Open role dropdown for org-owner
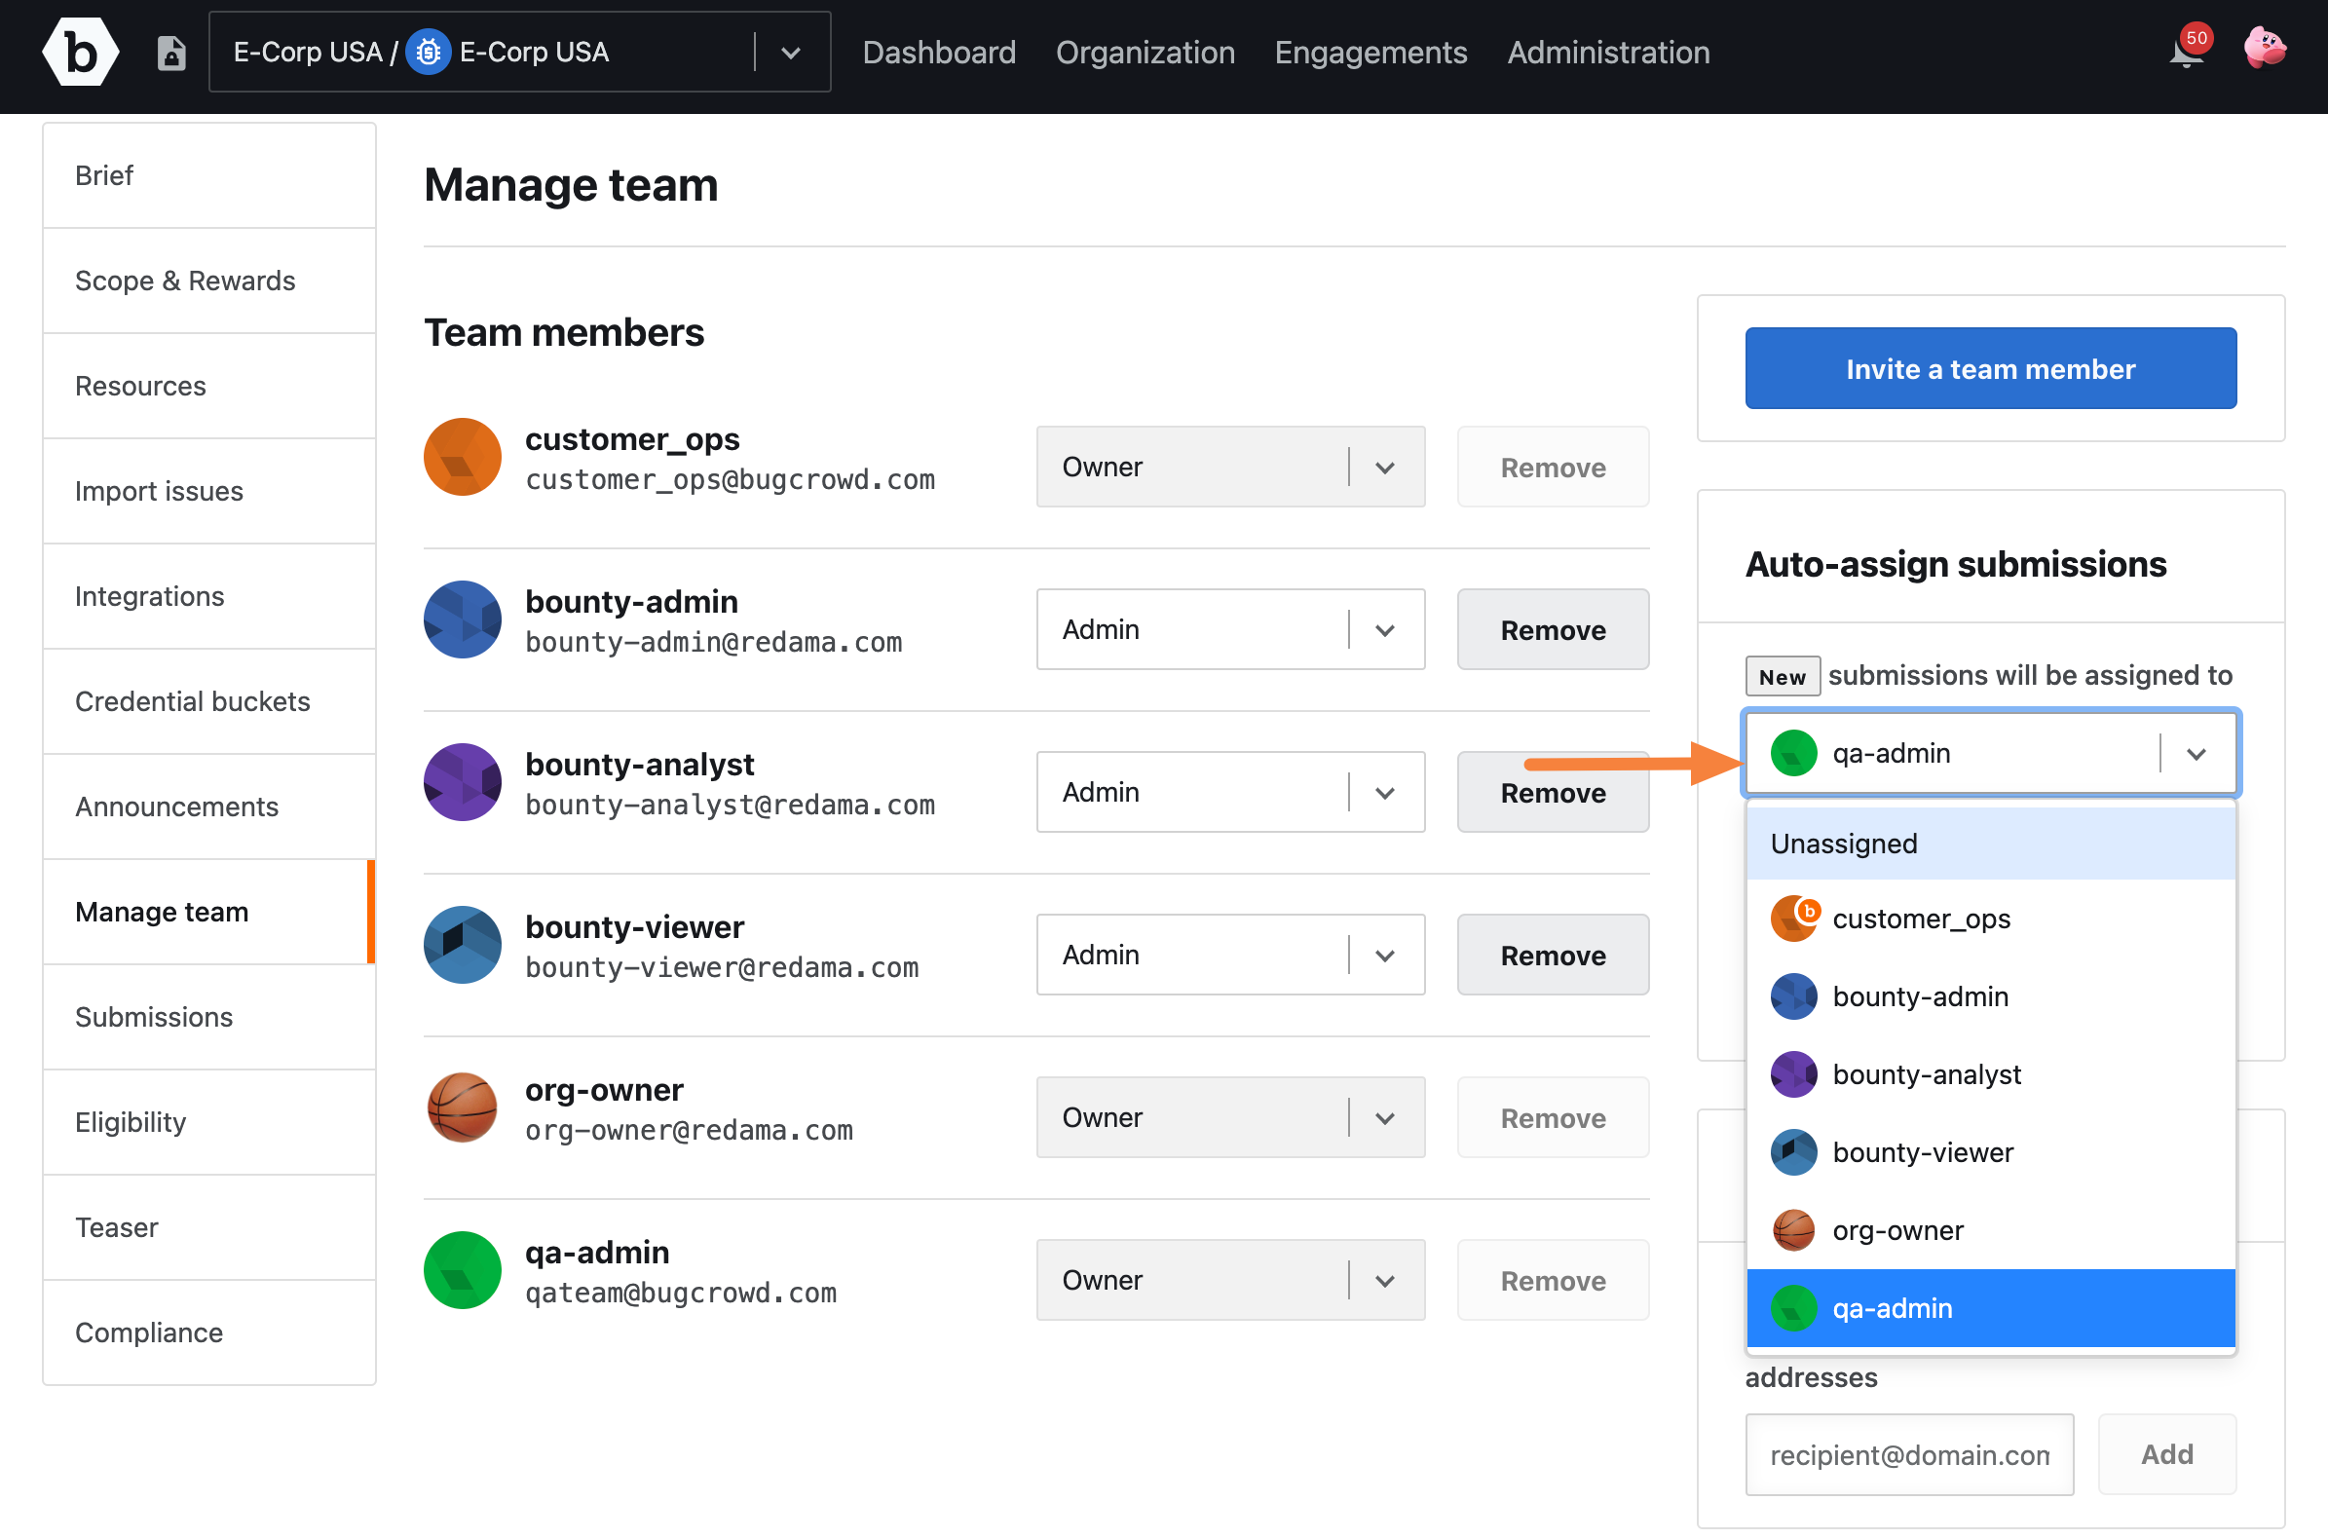2328x1539 pixels. coord(1231,1118)
